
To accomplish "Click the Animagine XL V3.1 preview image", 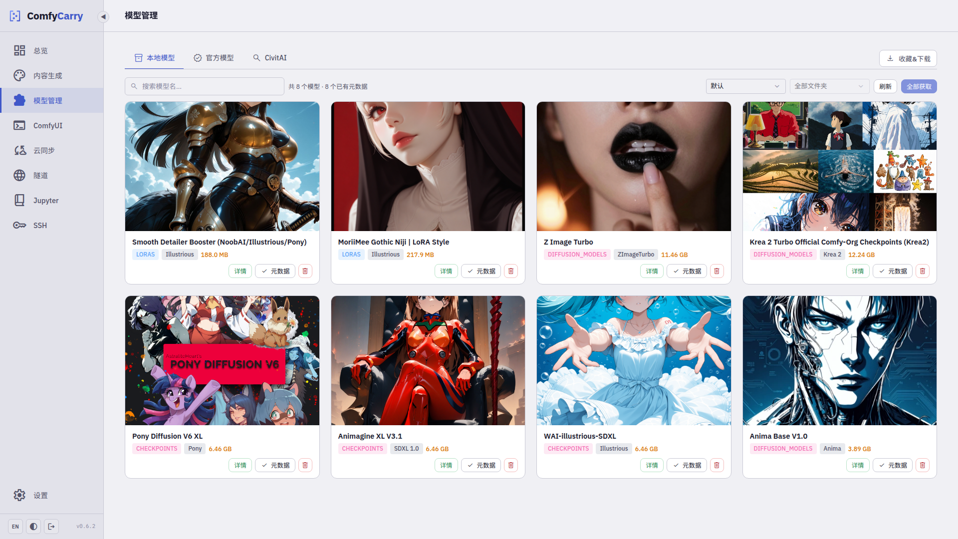I will pyautogui.click(x=428, y=360).
